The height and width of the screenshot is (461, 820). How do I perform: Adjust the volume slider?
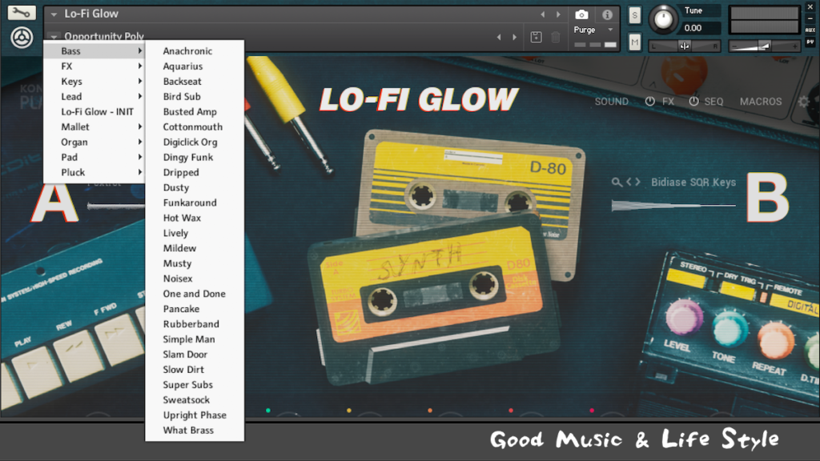[764, 46]
